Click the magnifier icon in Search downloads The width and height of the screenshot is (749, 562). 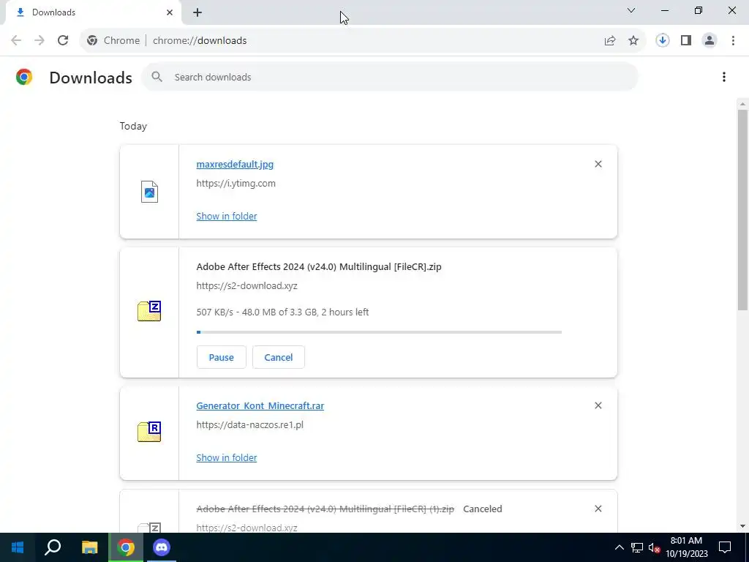(x=157, y=77)
